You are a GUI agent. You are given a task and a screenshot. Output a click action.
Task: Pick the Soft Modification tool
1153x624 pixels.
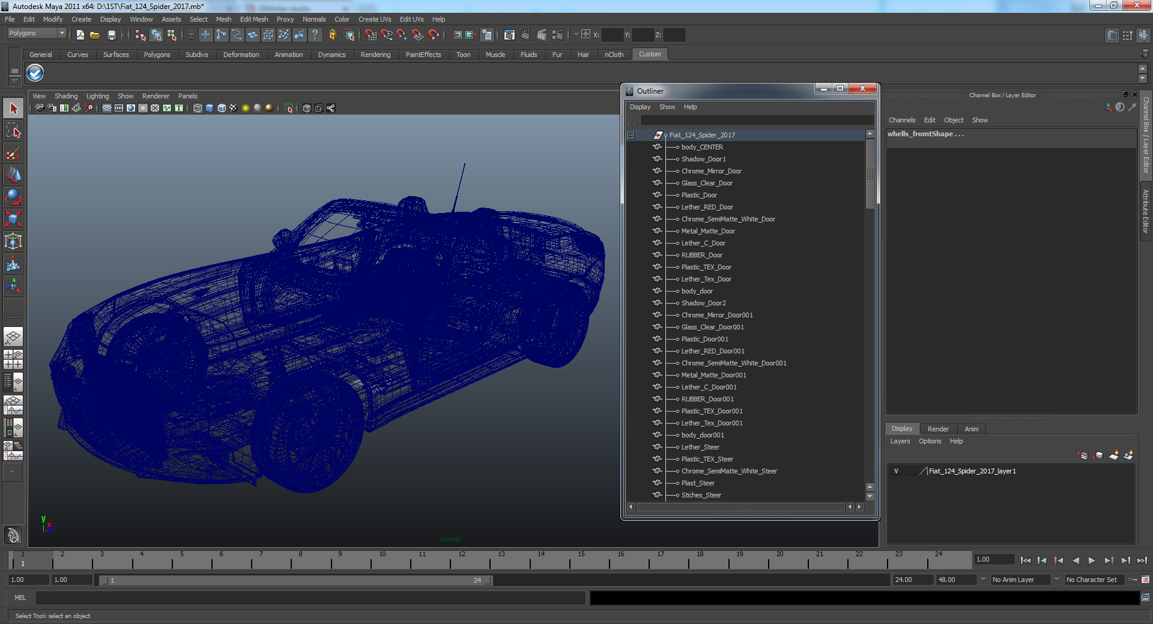[x=13, y=263]
